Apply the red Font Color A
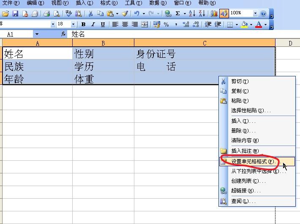Screen dimensions: 300x224 (259, 24)
